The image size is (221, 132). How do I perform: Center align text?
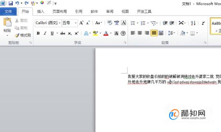[x=140, y=33]
